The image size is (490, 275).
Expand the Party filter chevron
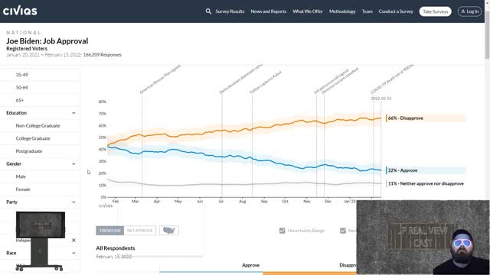point(73,202)
